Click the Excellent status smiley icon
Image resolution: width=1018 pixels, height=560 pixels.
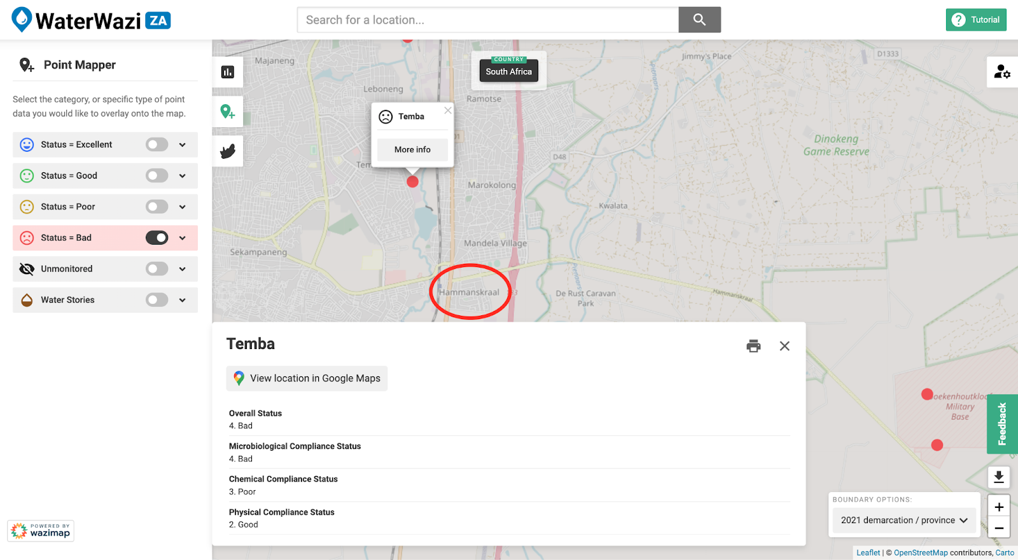[27, 144]
